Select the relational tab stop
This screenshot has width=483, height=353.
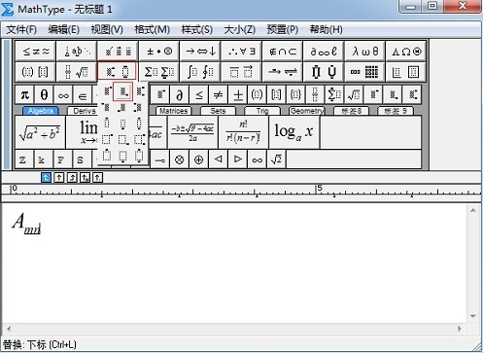pyautogui.click(x=85, y=177)
